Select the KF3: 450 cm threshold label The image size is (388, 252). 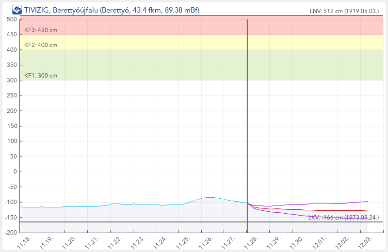(x=41, y=30)
